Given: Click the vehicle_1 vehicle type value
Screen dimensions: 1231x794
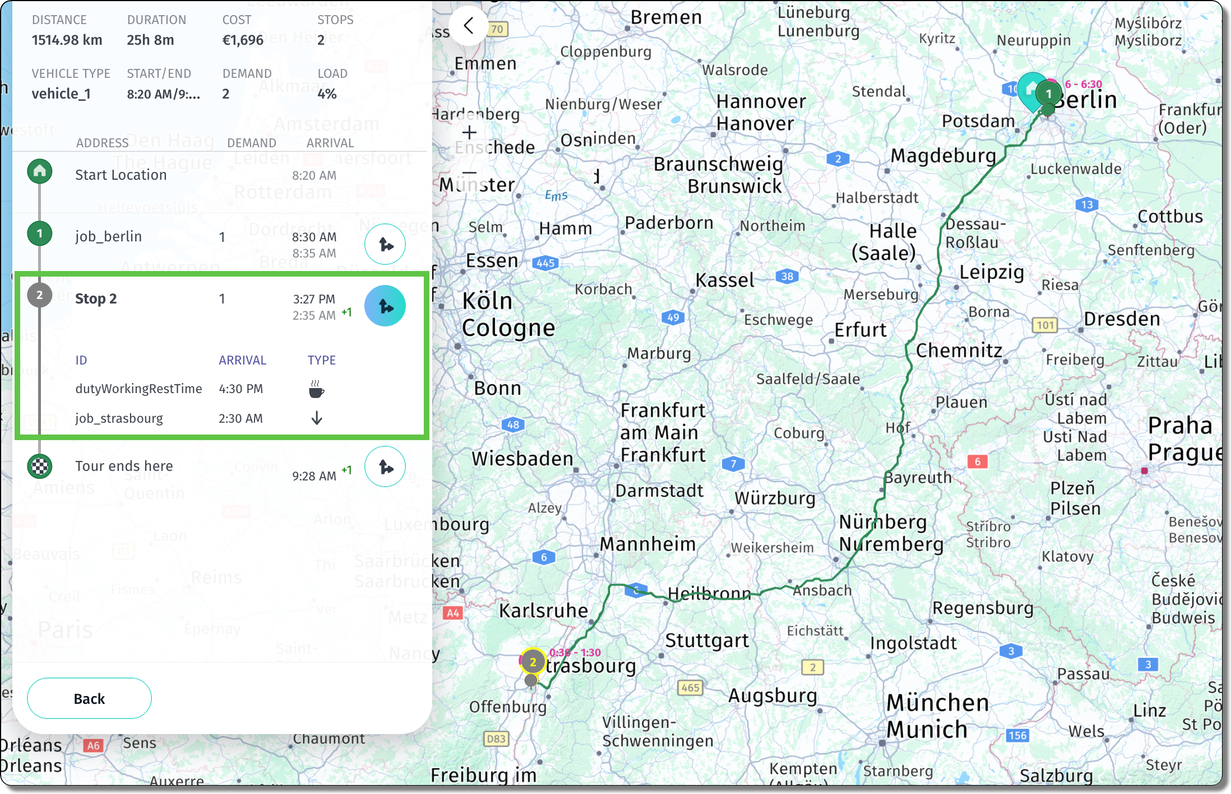Looking at the screenshot, I should pos(61,94).
